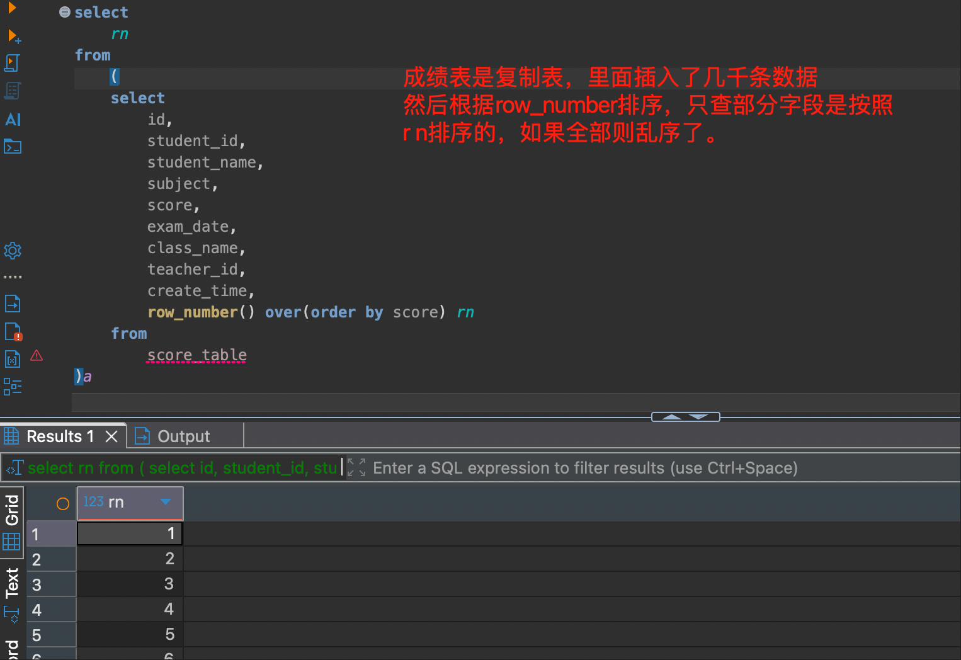Click the rn column header
The height and width of the screenshot is (660, 961).
pos(130,503)
